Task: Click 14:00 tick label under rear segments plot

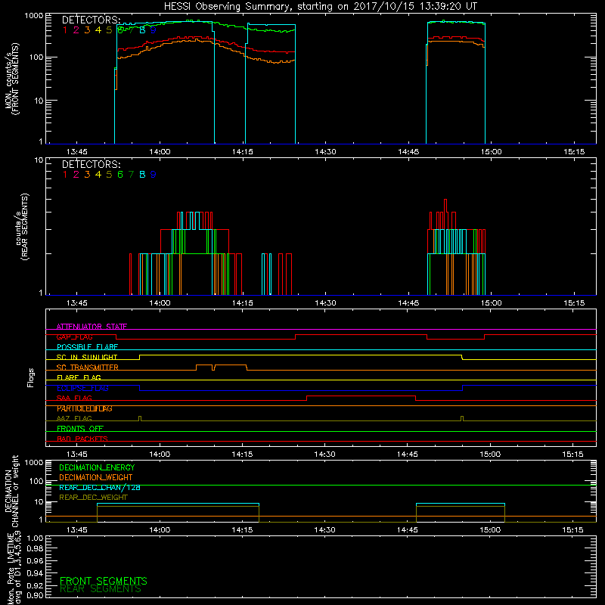Action: point(160,303)
